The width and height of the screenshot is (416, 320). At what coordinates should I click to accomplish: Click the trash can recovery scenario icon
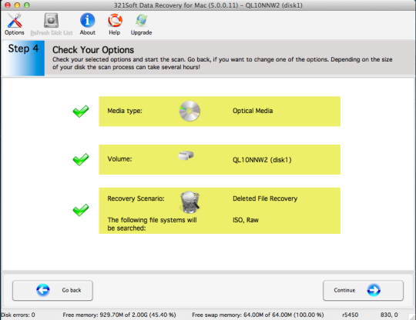[x=190, y=202]
